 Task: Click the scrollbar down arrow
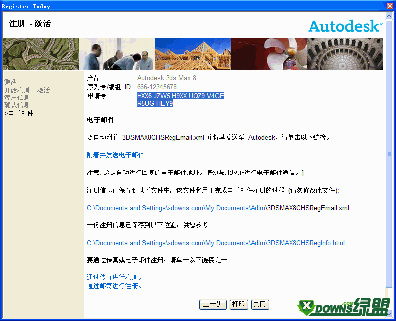[x=389, y=314]
